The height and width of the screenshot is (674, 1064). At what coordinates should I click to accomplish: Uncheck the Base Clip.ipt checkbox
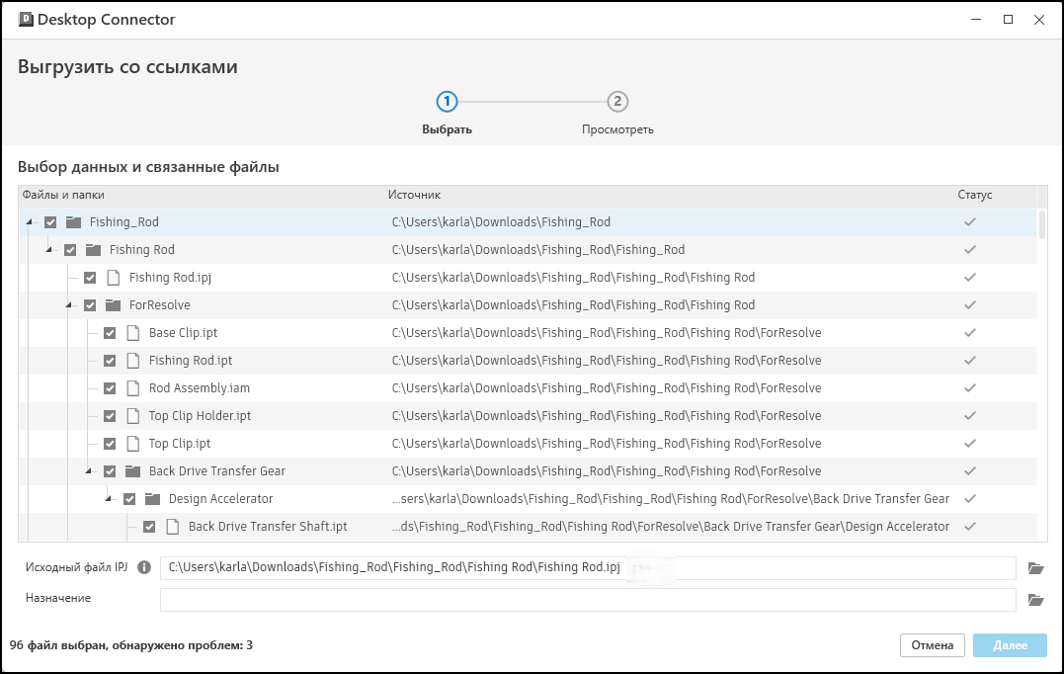coord(110,333)
